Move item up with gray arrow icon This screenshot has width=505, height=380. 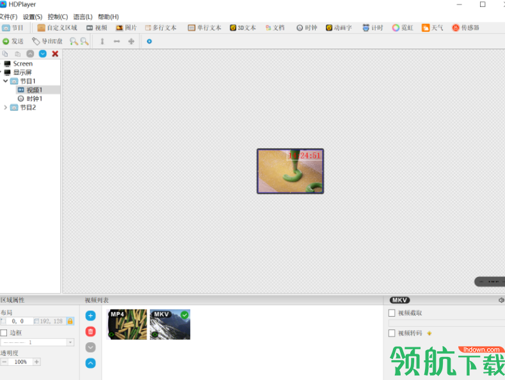[x=30, y=54]
